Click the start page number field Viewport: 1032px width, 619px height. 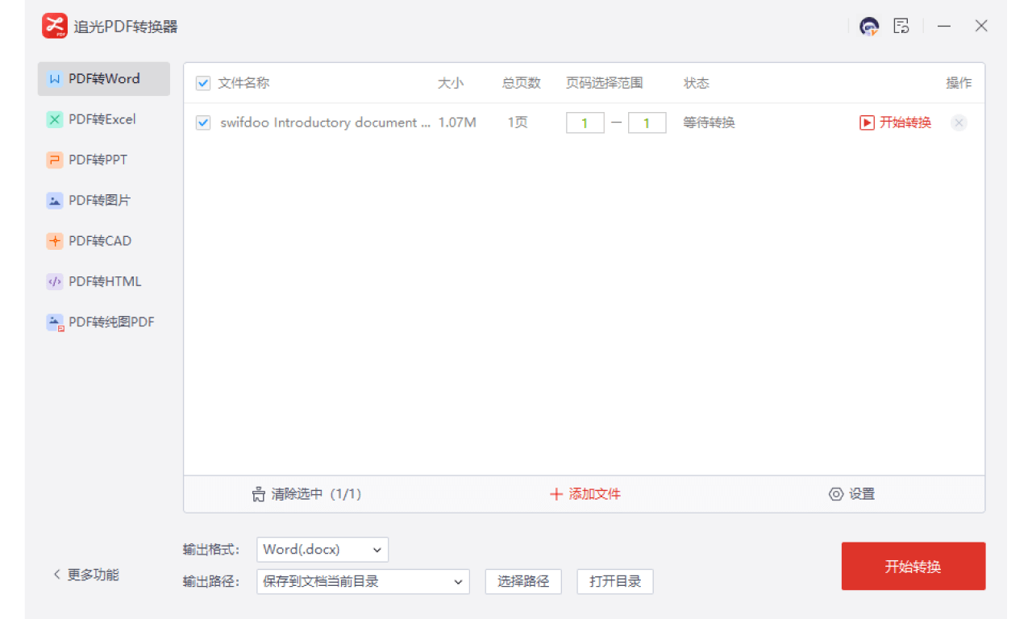click(x=585, y=123)
